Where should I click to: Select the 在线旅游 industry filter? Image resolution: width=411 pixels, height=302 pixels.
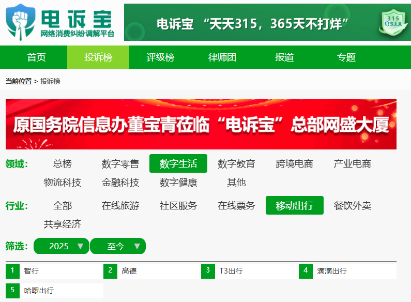(x=120, y=205)
